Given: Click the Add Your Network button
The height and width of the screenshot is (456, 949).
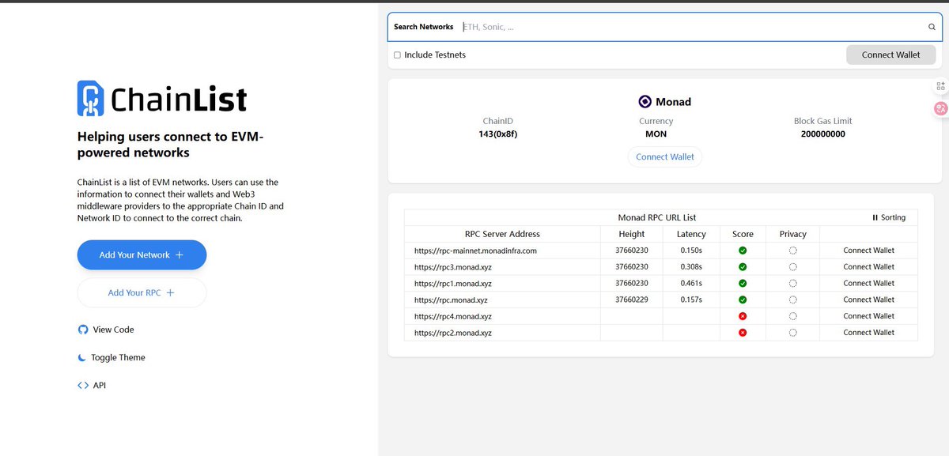Looking at the screenshot, I should point(142,254).
